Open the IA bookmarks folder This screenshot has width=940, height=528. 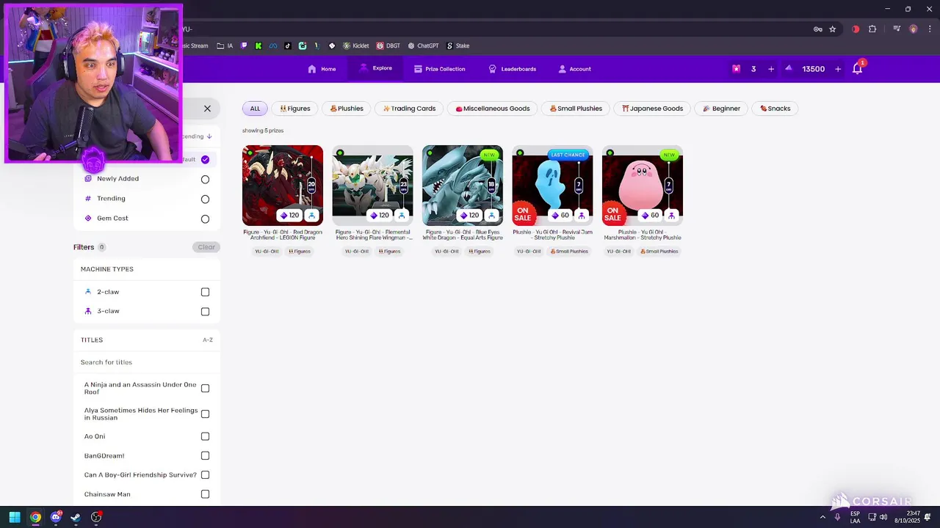[x=225, y=45]
